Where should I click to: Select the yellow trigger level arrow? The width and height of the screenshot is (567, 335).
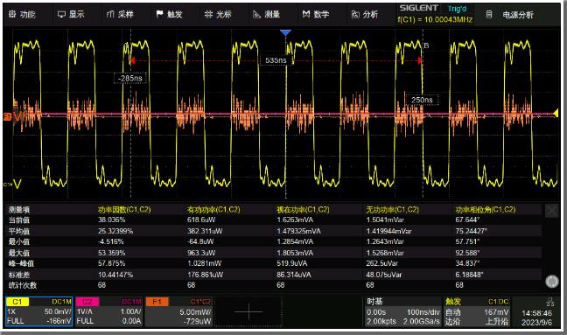(x=556, y=114)
